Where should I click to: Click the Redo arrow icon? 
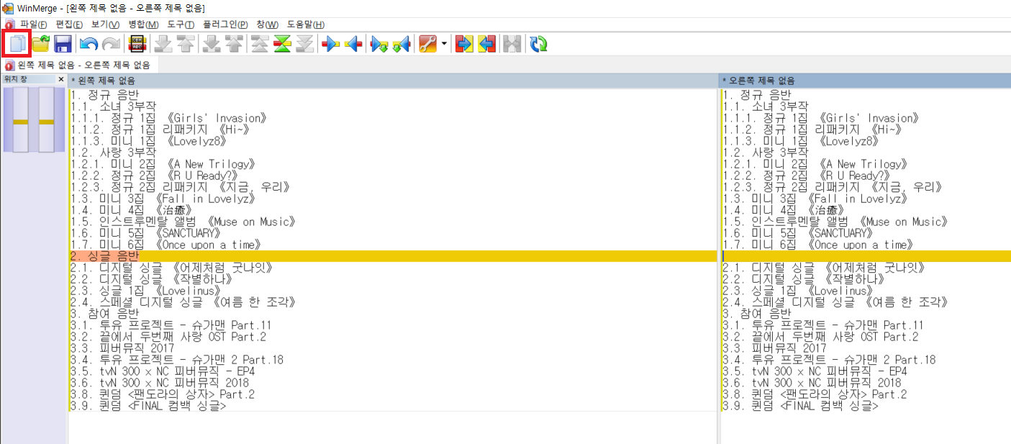tap(111, 44)
